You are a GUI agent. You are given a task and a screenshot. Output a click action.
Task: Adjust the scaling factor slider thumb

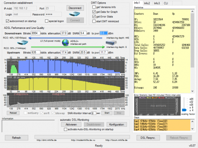pos(184,110)
